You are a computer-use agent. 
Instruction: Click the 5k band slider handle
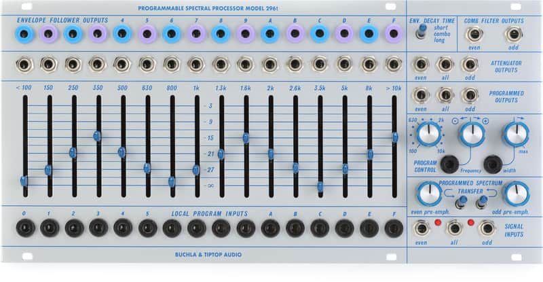coord(345,169)
